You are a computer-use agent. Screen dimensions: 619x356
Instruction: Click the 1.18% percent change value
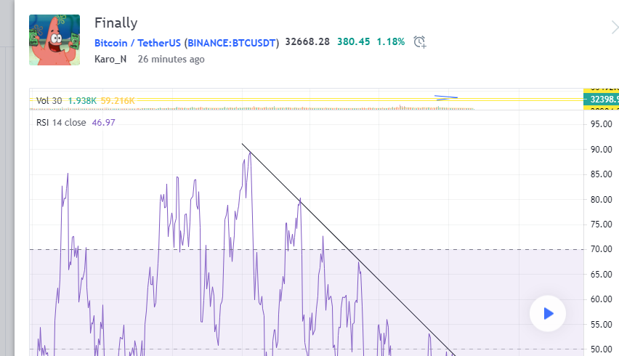(390, 42)
